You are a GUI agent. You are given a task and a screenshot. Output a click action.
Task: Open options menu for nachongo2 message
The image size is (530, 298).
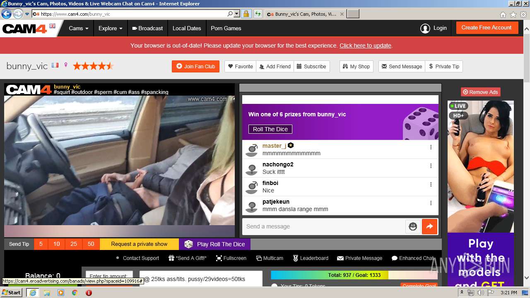click(x=431, y=166)
